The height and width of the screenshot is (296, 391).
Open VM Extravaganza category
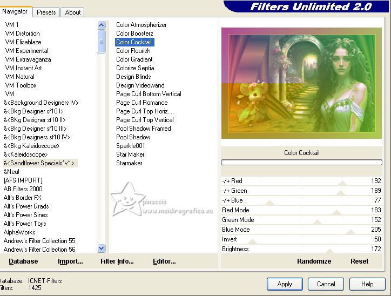(28, 59)
